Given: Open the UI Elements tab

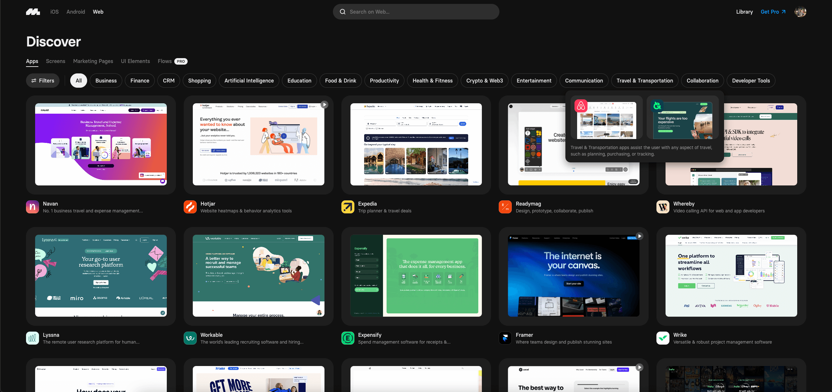Looking at the screenshot, I should tap(136, 61).
